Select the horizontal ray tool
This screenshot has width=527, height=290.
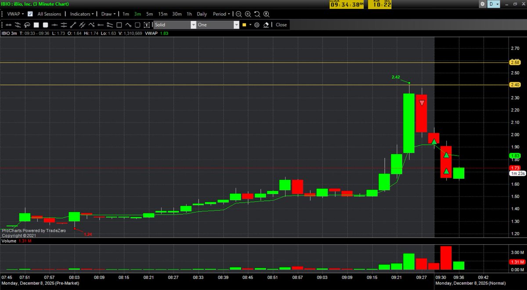click(x=101, y=25)
